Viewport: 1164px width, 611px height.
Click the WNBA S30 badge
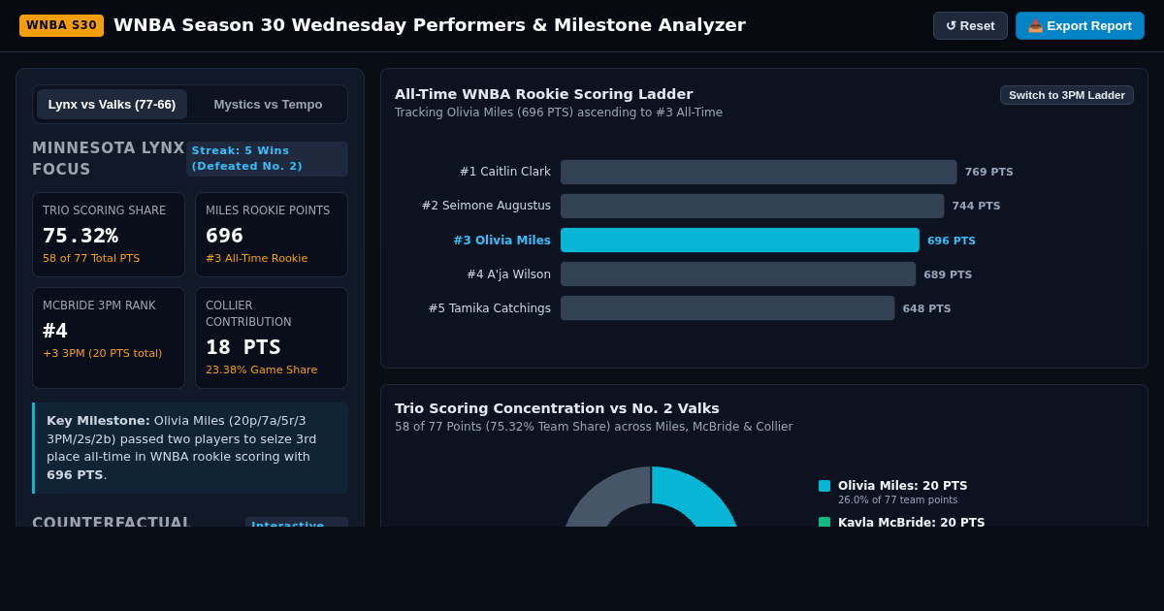pyautogui.click(x=61, y=25)
